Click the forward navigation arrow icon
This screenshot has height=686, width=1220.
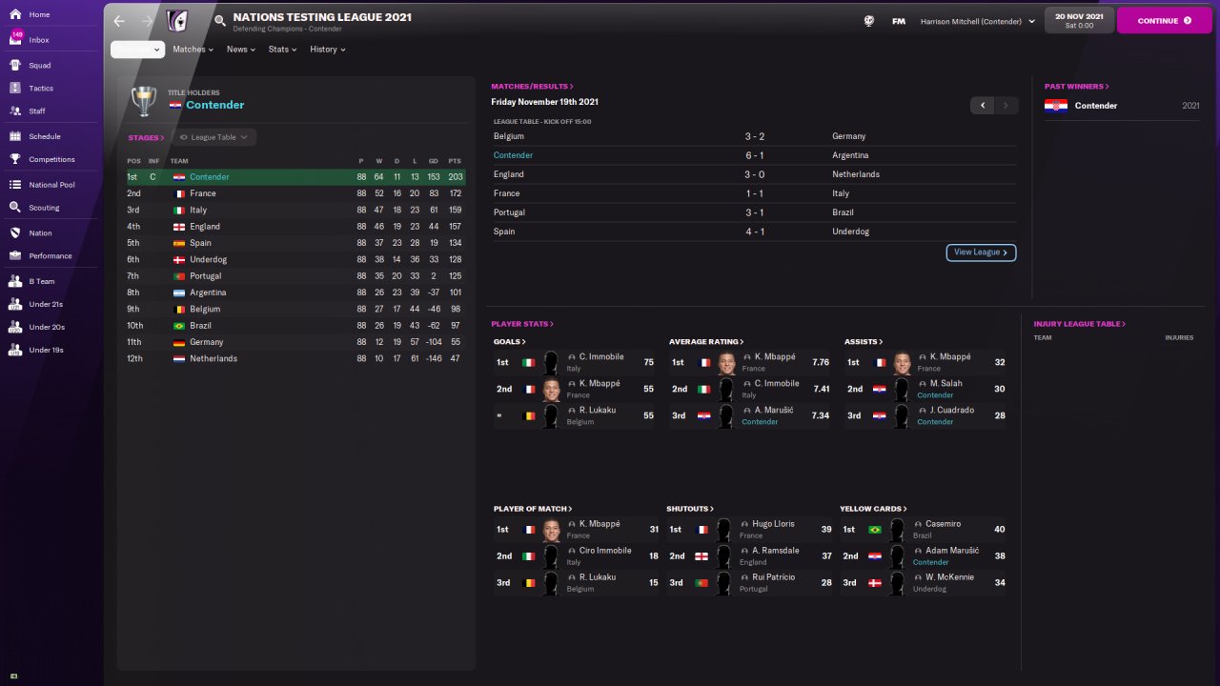coord(147,20)
